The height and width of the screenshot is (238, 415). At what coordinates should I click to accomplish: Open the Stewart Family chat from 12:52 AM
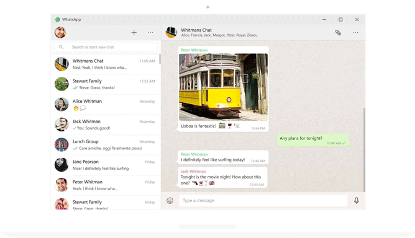pyautogui.click(x=106, y=84)
